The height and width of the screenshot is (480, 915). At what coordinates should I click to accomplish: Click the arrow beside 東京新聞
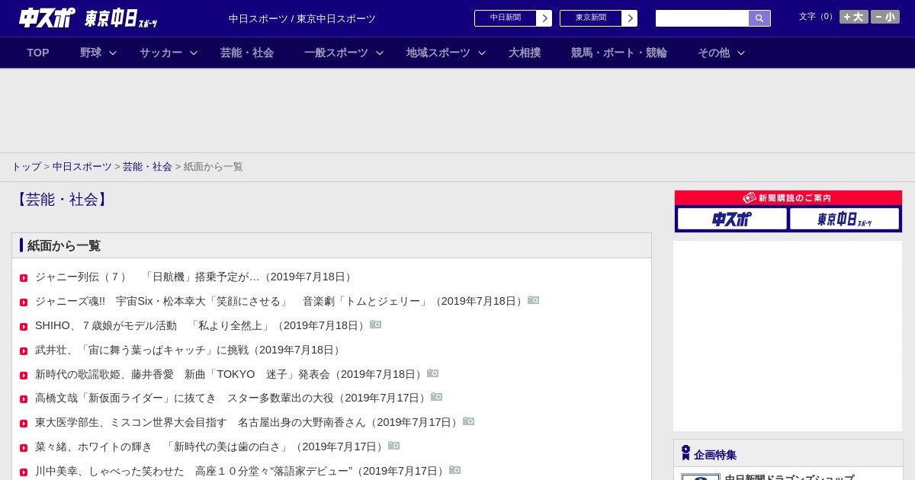click(629, 18)
